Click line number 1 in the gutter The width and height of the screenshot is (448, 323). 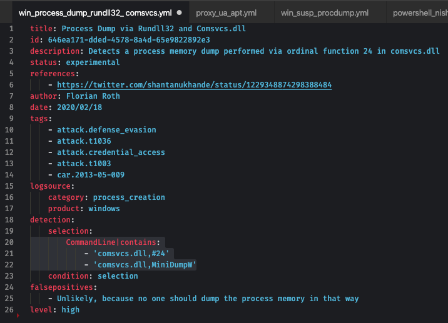click(x=11, y=29)
